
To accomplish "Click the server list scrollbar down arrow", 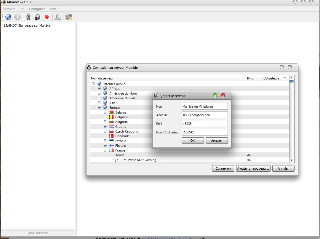I will pos(292,160).
